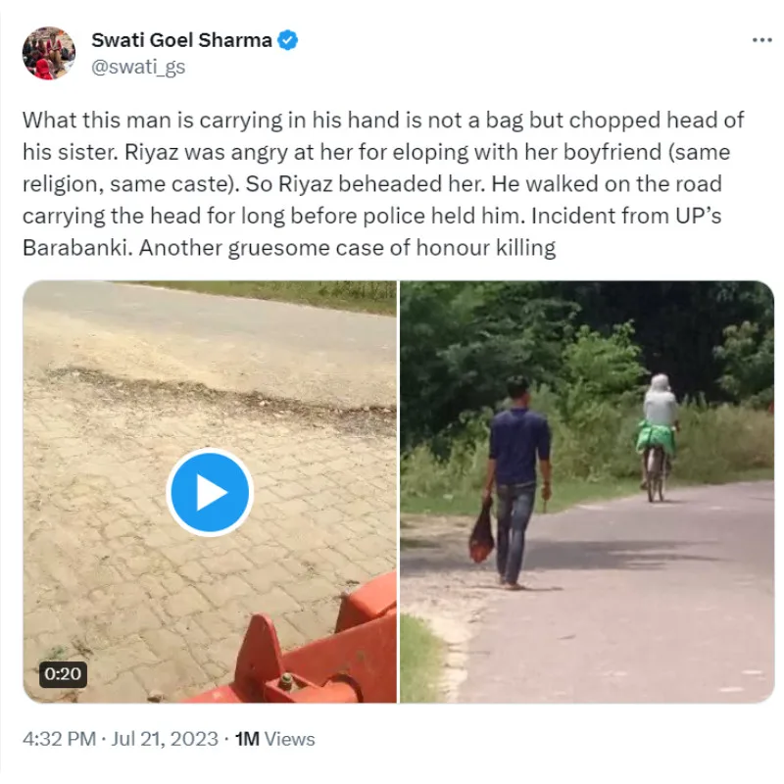The image size is (784, 784).
Task: Click the 0:20 video duration badge
Action: coord(62,674)
